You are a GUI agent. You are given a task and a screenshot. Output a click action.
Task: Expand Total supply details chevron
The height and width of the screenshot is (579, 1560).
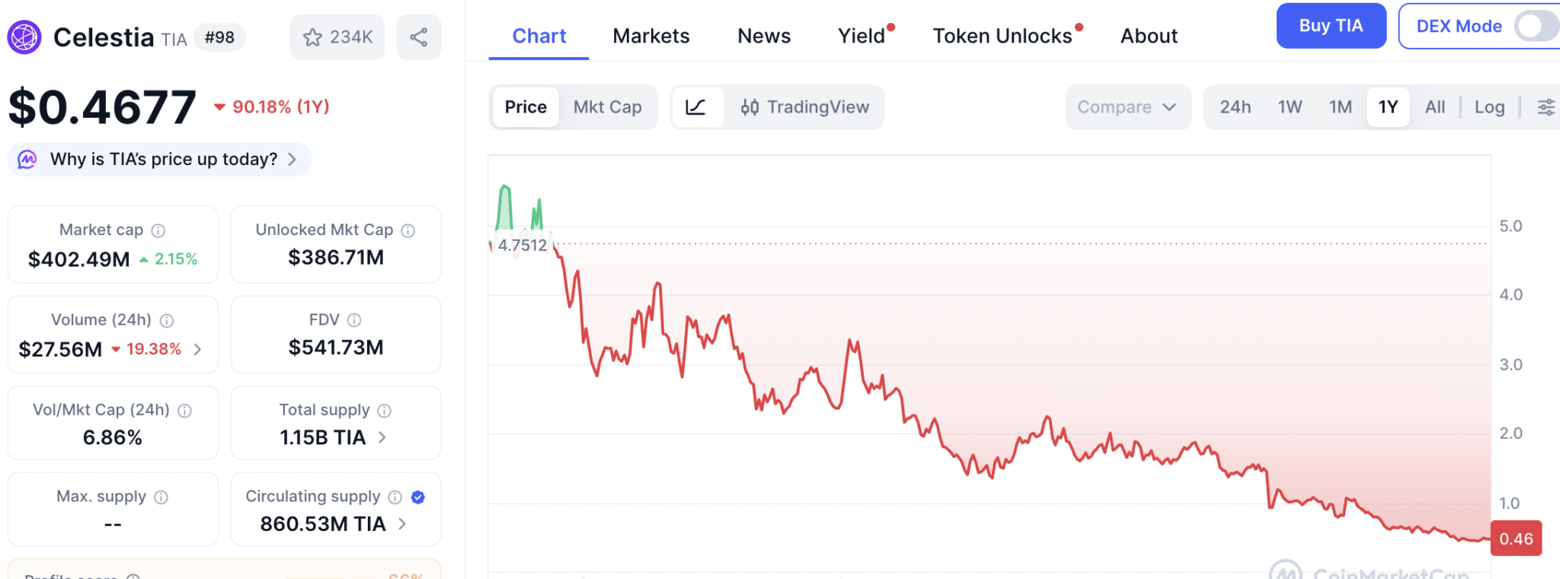[x=382, y=437]
